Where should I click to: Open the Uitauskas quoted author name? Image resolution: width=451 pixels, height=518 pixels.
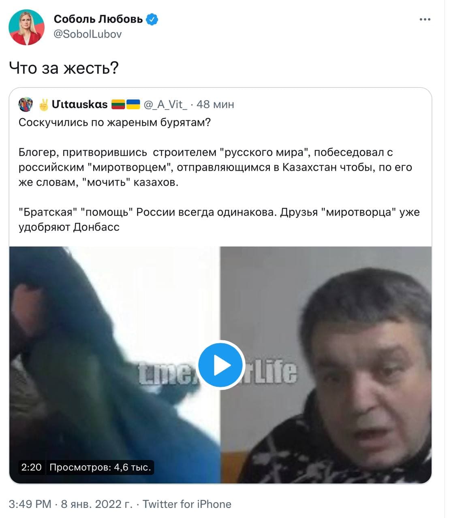coord(79,104)
